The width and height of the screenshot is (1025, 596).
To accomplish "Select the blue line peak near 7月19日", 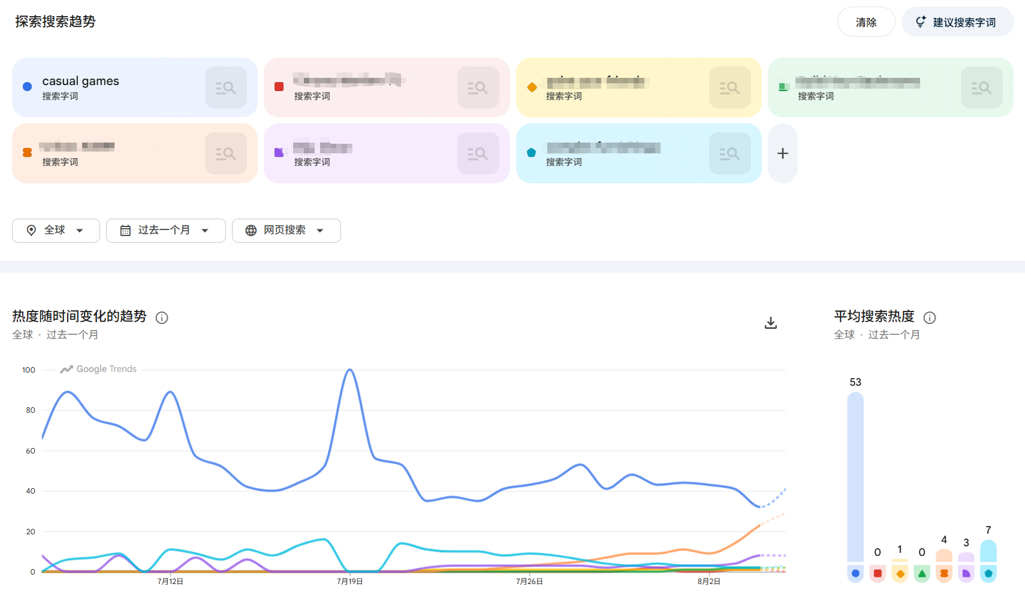I will click(350, 370).
